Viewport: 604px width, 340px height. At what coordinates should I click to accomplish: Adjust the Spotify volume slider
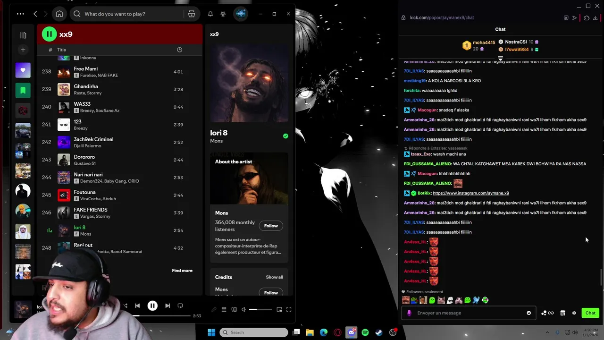(x=260, y=310)
